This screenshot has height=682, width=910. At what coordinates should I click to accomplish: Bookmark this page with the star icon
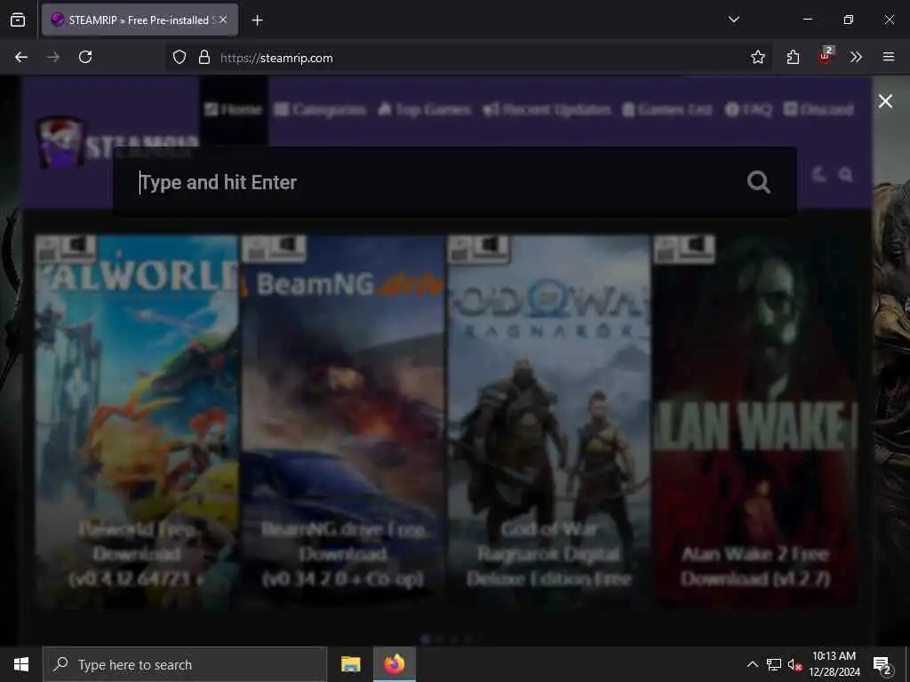[x=757, y=57]
